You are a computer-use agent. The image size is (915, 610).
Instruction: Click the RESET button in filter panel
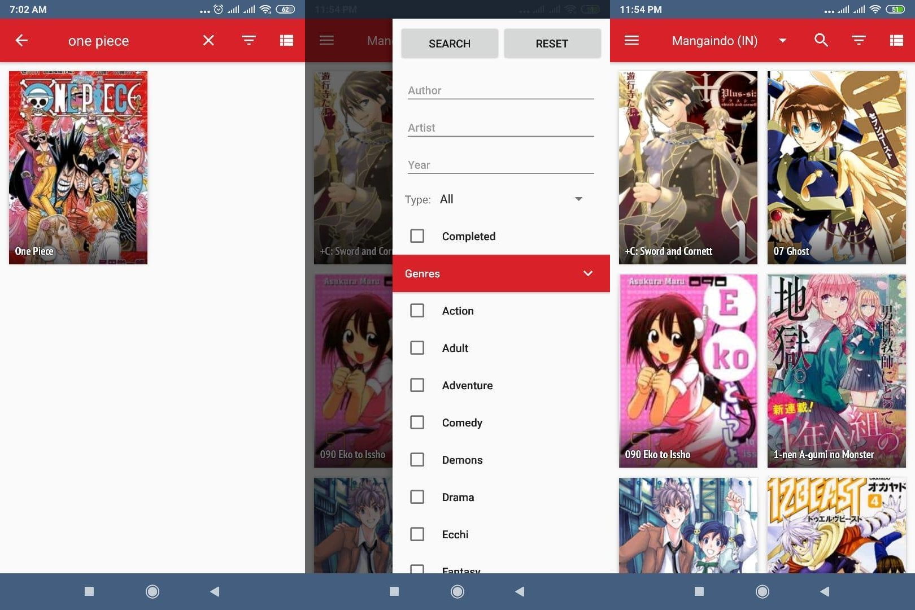tap(552, 43)
